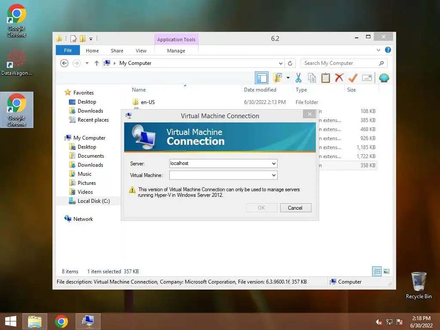Click the search magnifier icon
This screenshot has width=440, height=330.
(382, 63)
